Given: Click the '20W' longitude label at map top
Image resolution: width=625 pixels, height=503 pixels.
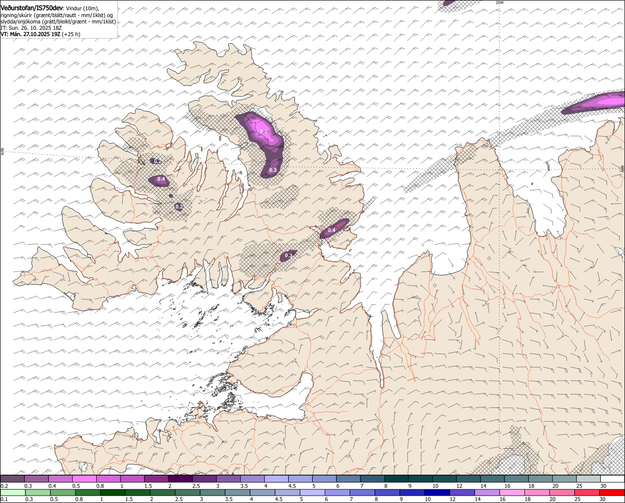Looking at the screenshot, I should tap(500, 2).
